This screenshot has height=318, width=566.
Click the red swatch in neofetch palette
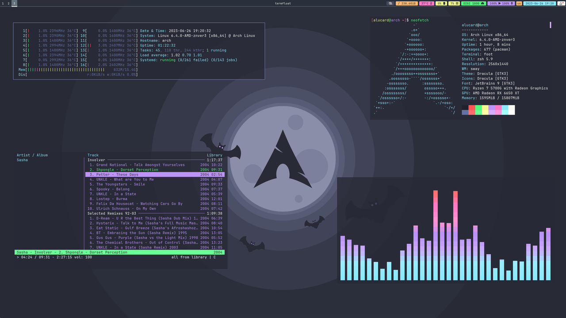point(471,107)
